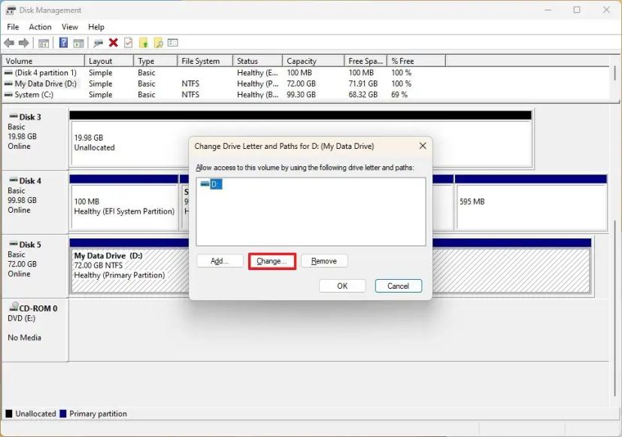Click the Add... button in dialog
Viewport: 622px width, 437px height.
click(x=220, y=261)
